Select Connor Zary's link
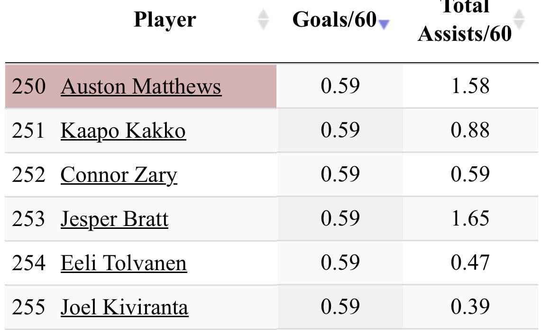The height and width of the screenshot is (330, 542). (119, 175)
